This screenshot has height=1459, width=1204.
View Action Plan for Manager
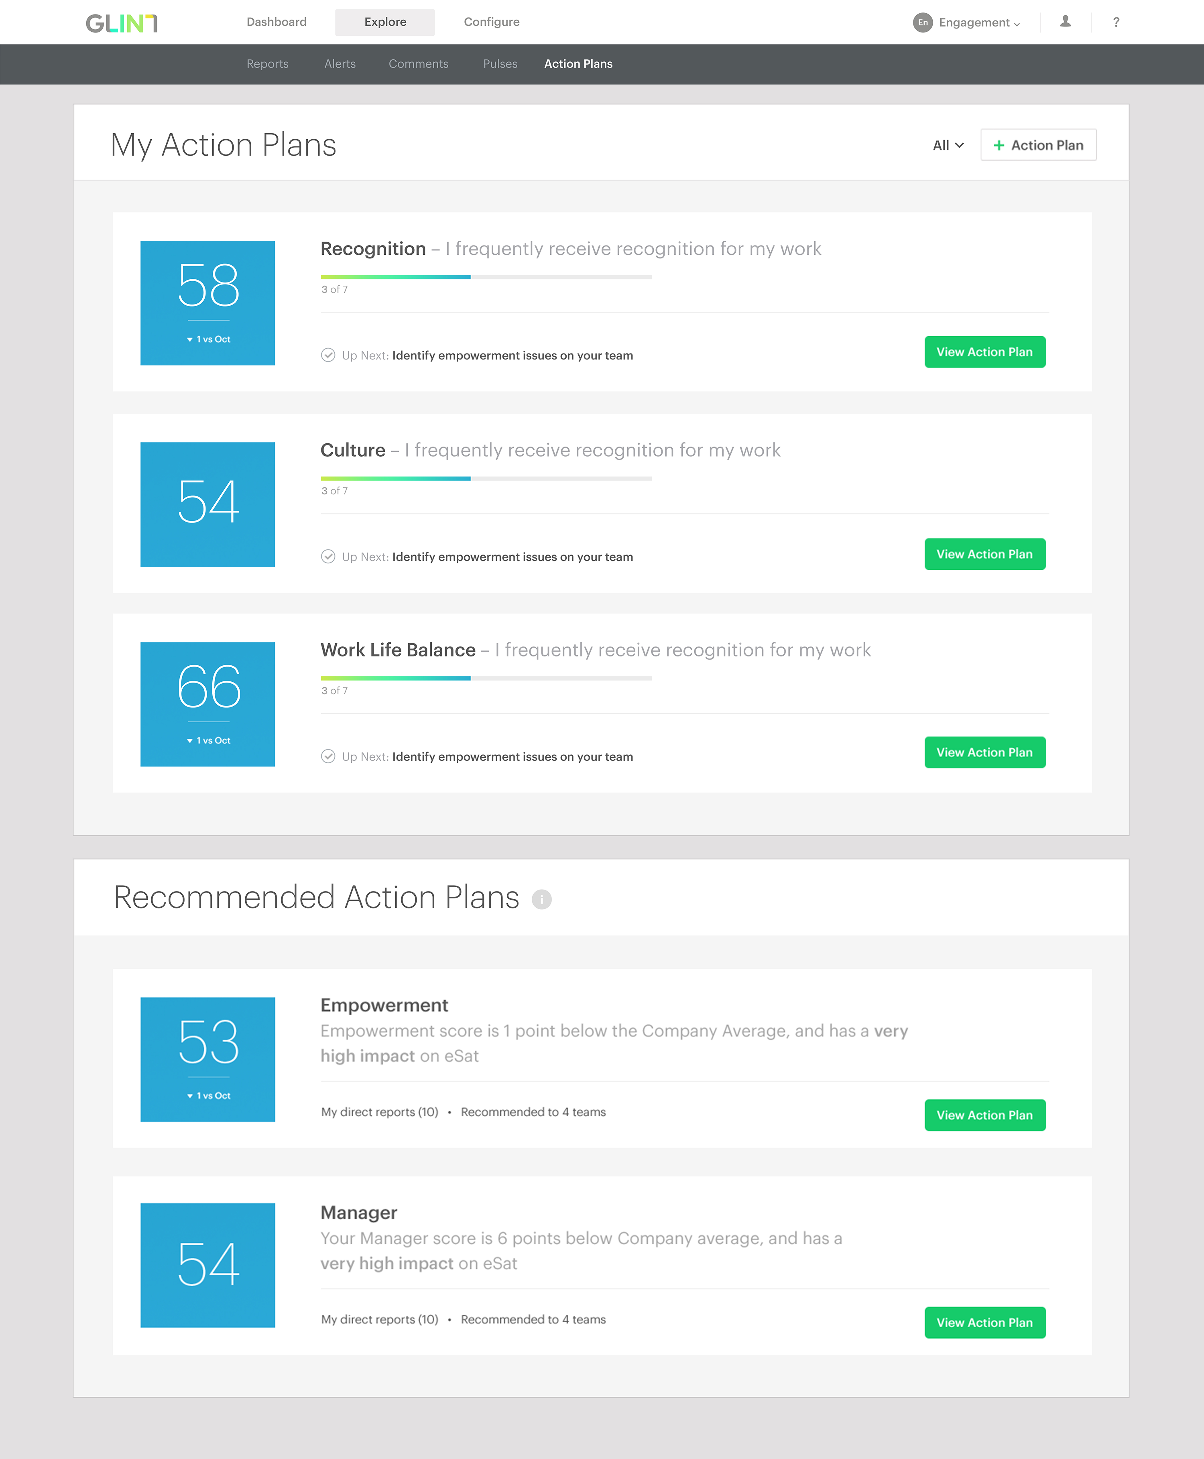pyautogui.click(x=984, y=1323)
